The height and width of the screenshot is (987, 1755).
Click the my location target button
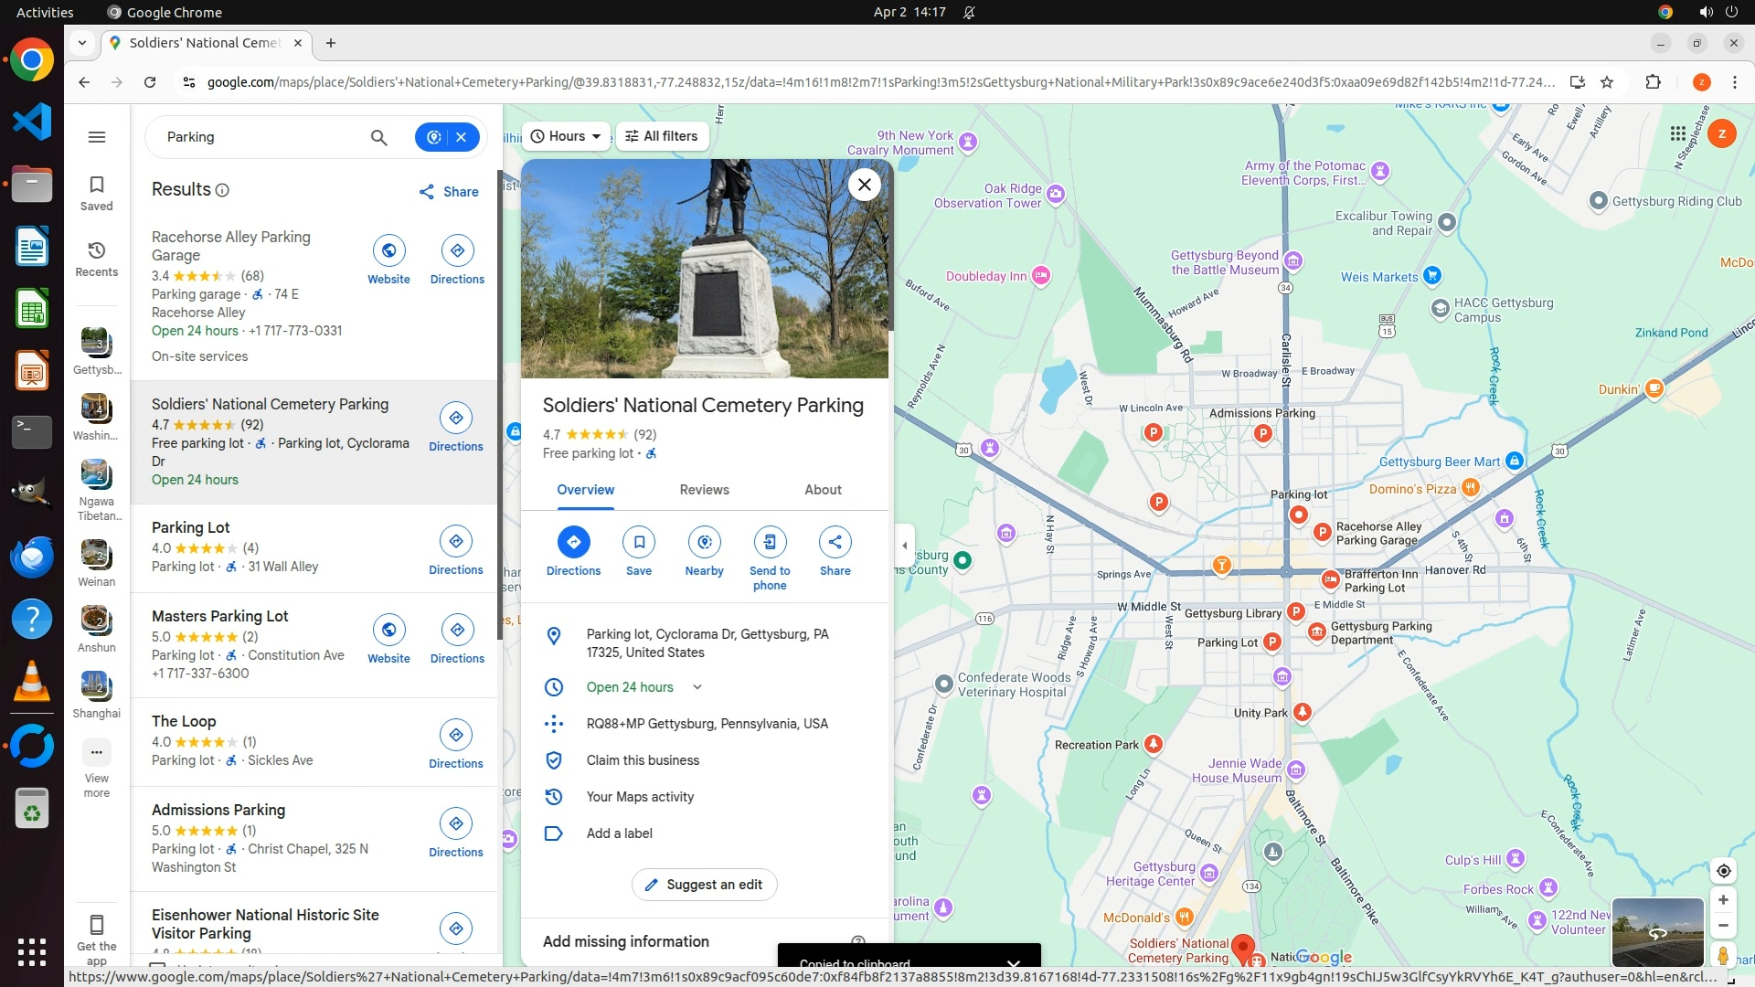(x=1723, y=871)
